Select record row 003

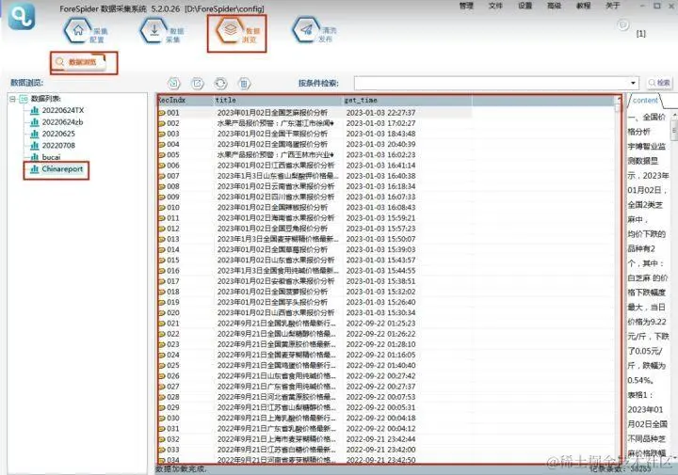[315, 134]
